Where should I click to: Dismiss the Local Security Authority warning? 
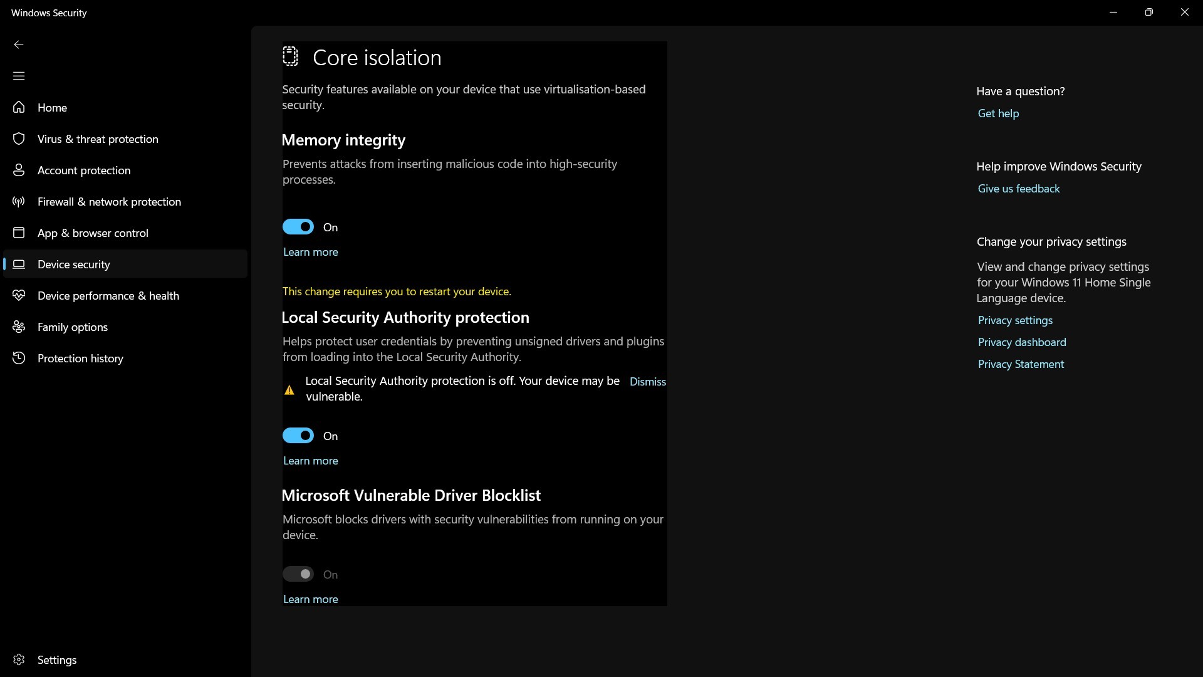648,382
